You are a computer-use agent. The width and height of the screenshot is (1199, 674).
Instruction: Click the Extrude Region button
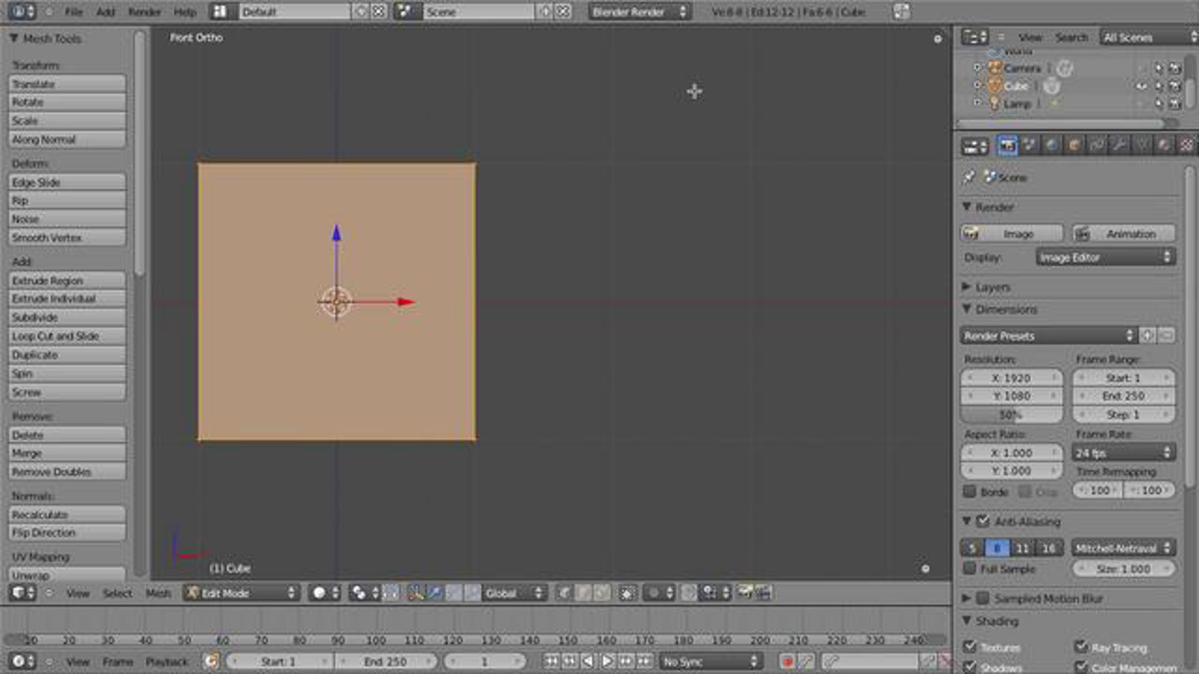(67, 281)
